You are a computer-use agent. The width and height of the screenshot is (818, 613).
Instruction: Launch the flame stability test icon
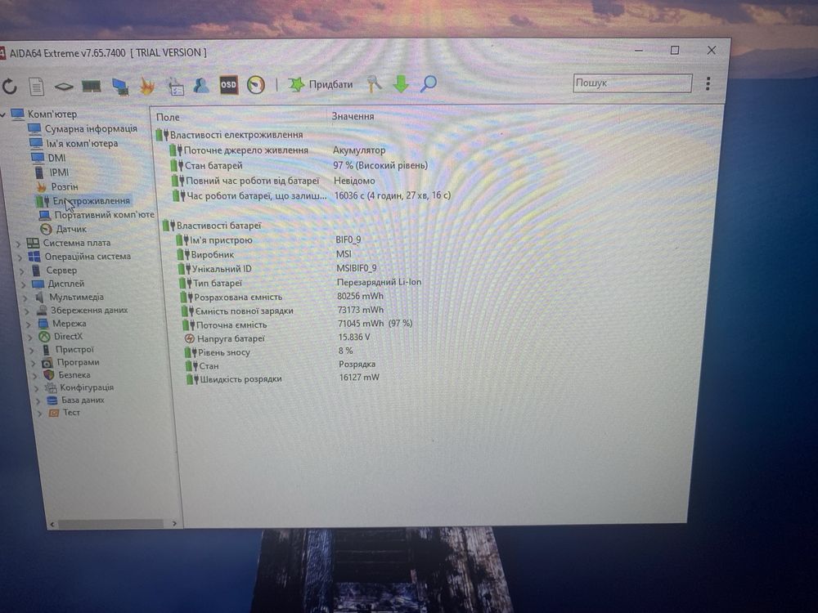147,86
